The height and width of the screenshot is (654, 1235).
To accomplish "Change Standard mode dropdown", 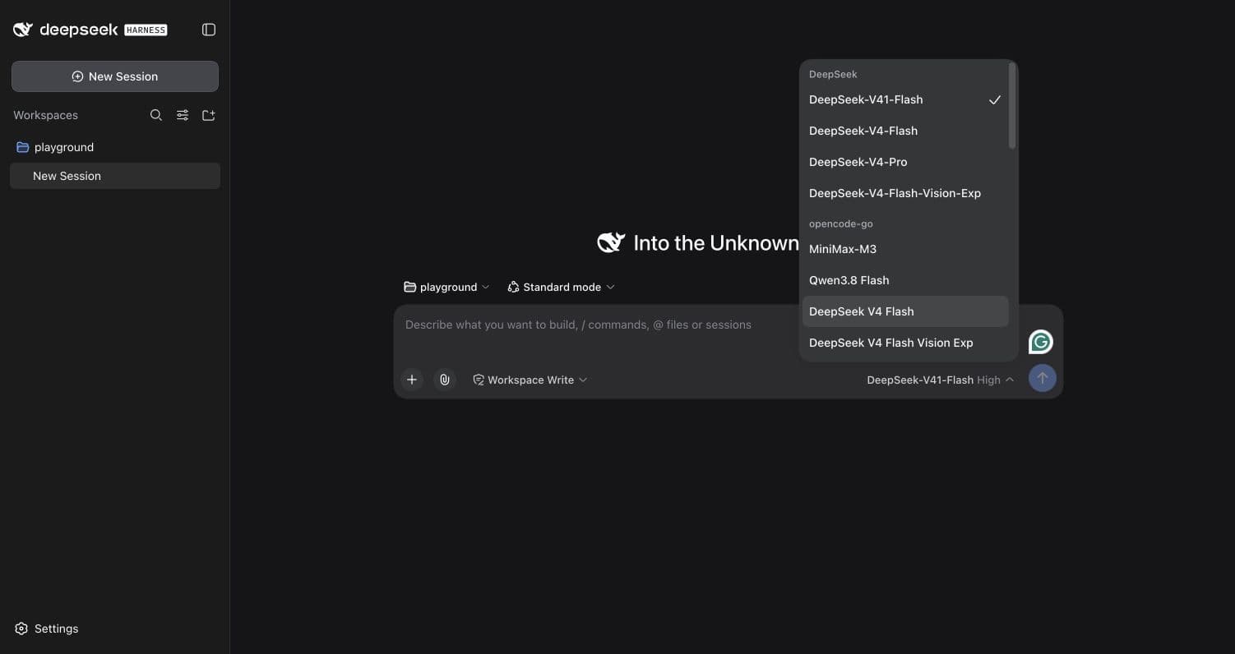I will 561,287.
